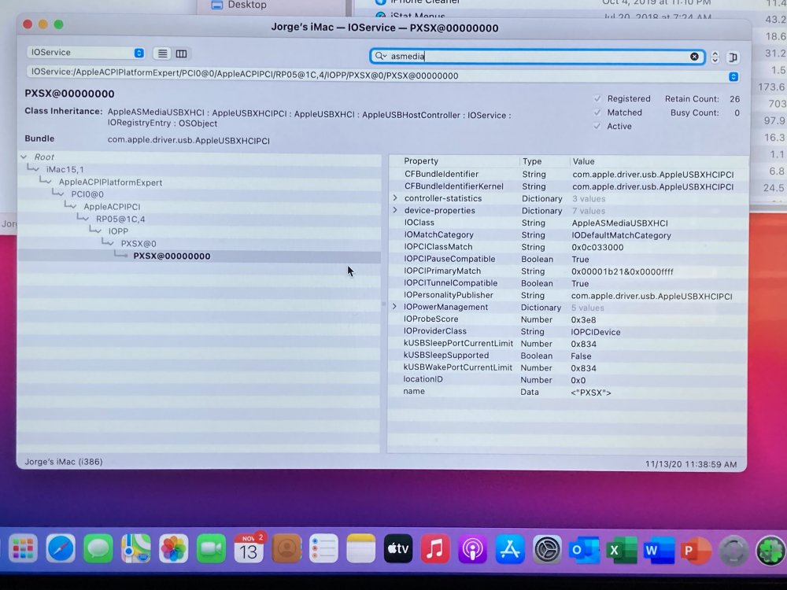Select the IOPP tree node
The width and height of the screenshot is (787, 590).
pos(119,231)
